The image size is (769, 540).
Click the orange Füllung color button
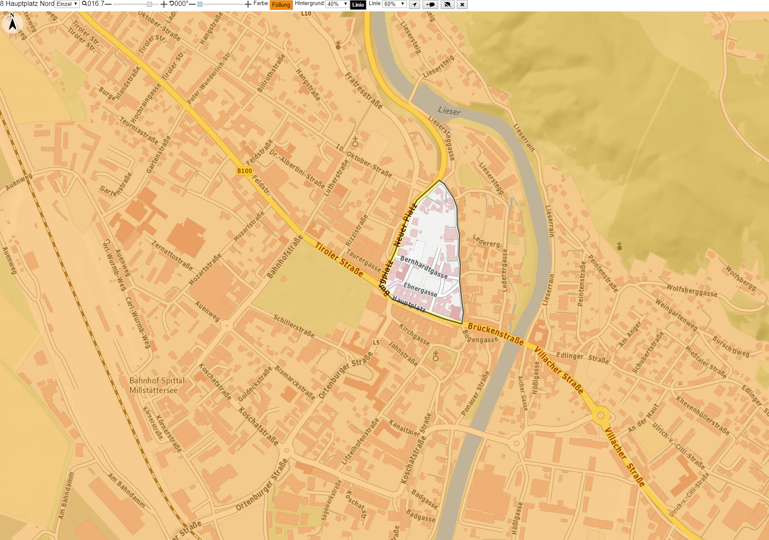point(281,5)
